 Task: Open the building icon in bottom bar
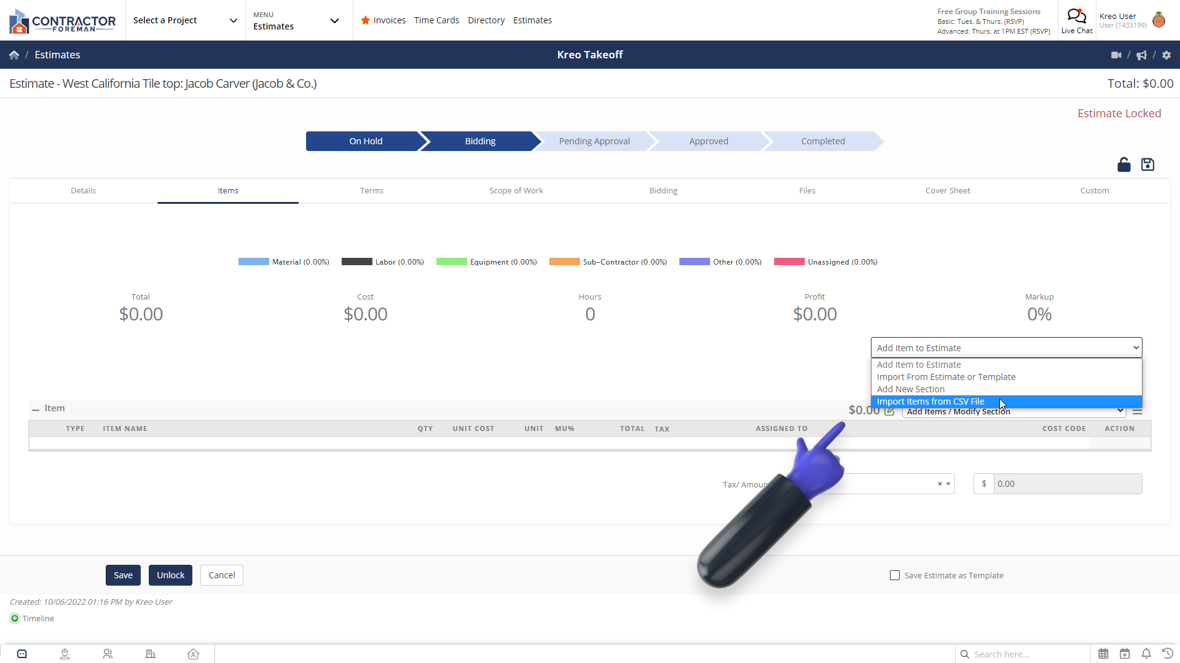point(151,654)
